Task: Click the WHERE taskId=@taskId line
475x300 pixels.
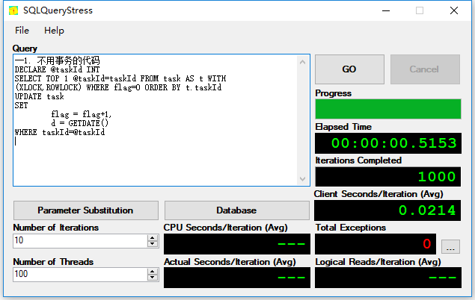Action: point(60,132)
